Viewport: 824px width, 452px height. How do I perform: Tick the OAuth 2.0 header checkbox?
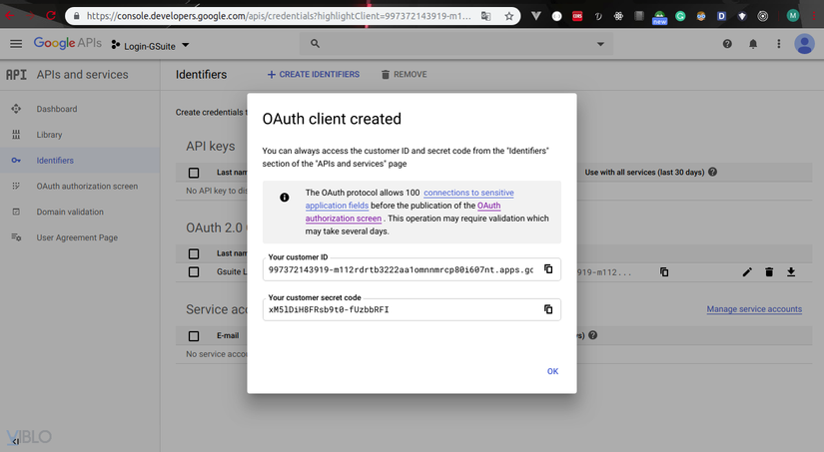pyautogui.click(x=194, y=253)
